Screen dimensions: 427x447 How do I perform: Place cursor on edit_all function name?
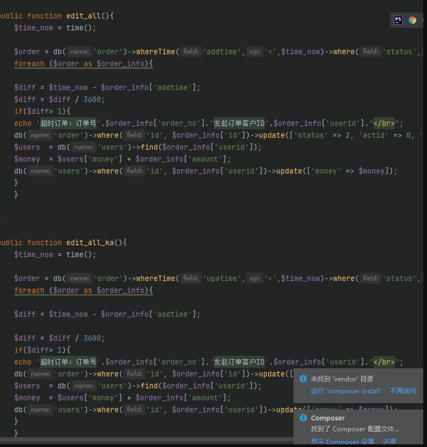click(x=84, y=15)
